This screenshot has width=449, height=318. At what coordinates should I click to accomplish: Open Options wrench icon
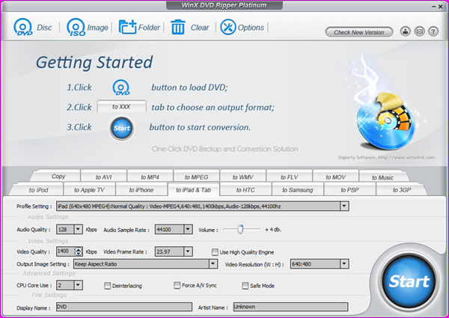[x=228, y=27]
